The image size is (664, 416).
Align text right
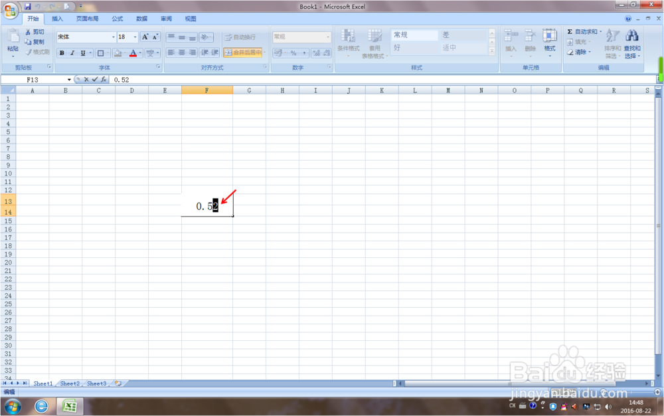point(193,52)
